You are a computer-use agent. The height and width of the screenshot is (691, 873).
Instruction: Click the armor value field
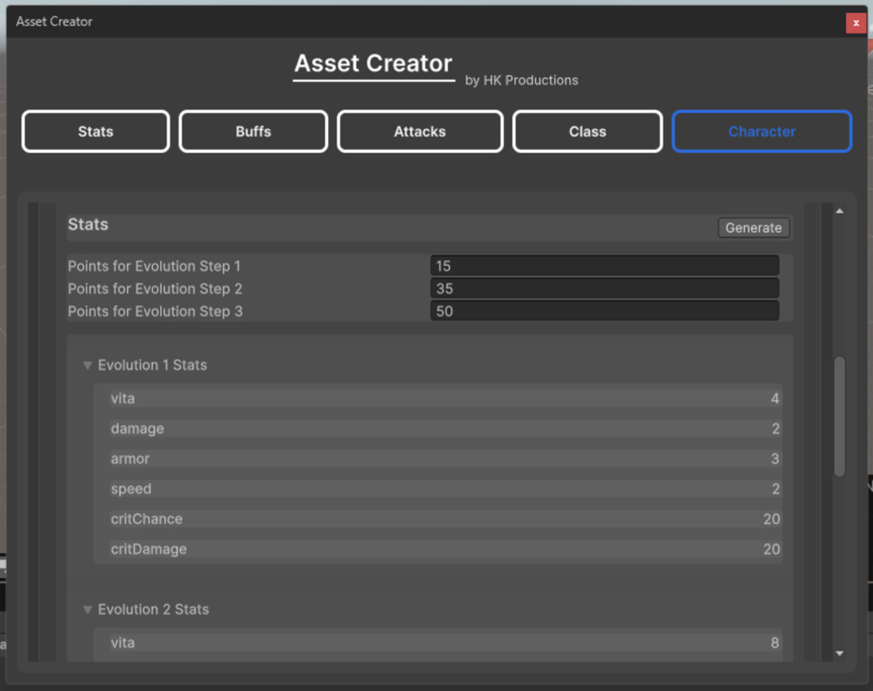440,459
